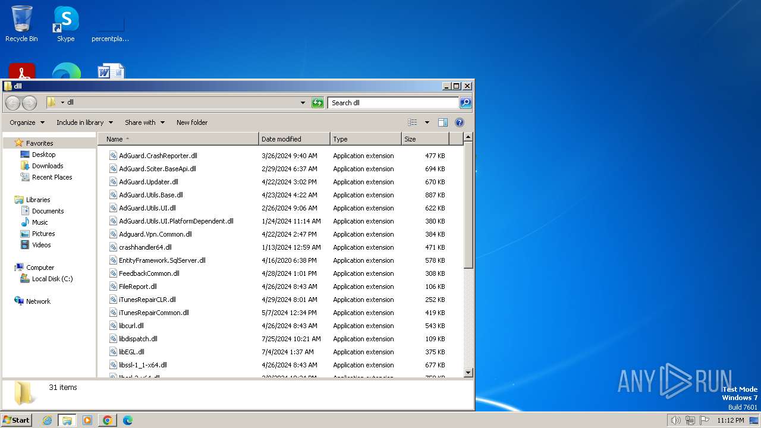The width and height of the screenshot is (761, 428).
Task: Click the Forward navigation arrow
Action: 29,103
